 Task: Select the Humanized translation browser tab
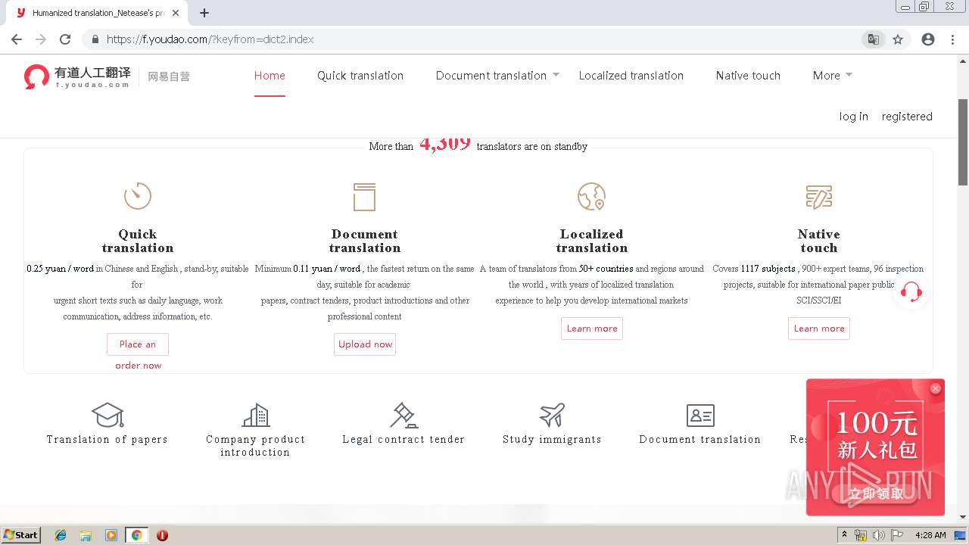point(98,13)
